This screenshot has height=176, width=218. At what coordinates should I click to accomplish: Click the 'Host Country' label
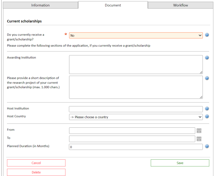16,116
